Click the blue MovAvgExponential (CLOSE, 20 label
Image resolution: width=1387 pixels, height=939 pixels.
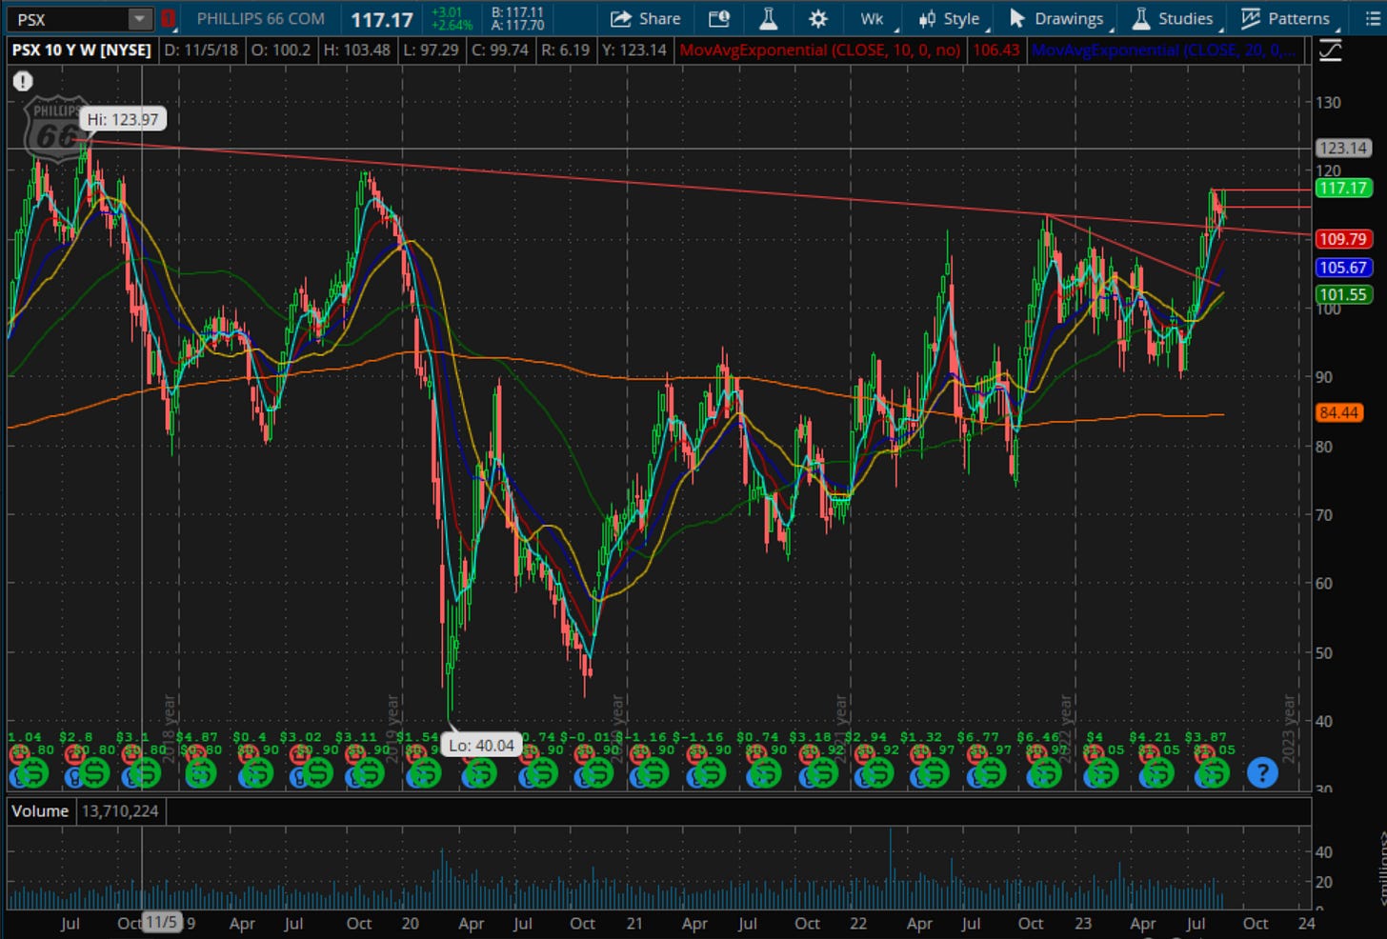[1163, 50]
